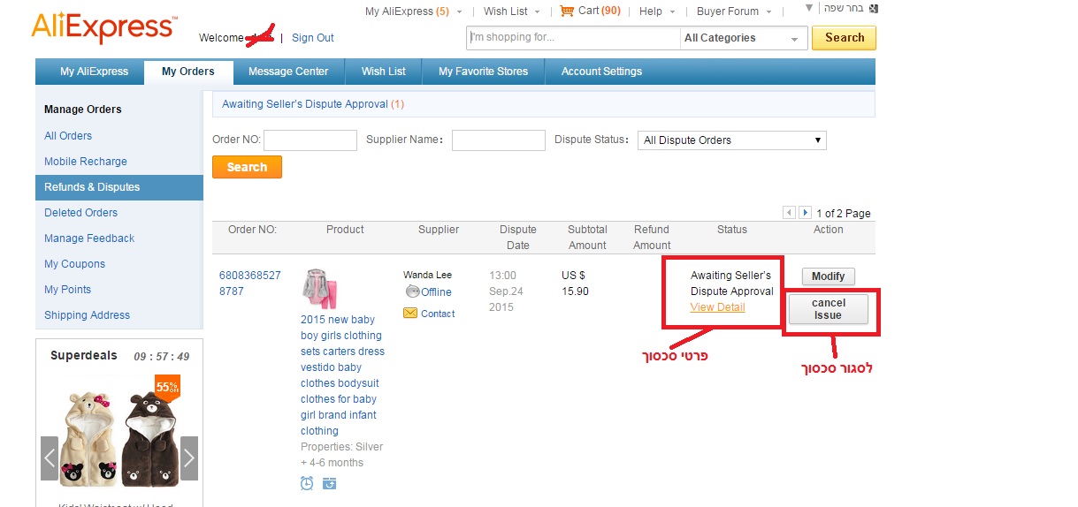This screenshot has width=1078, height=507.
Task: Open the shopping cart icon
Action: (567, 11)
